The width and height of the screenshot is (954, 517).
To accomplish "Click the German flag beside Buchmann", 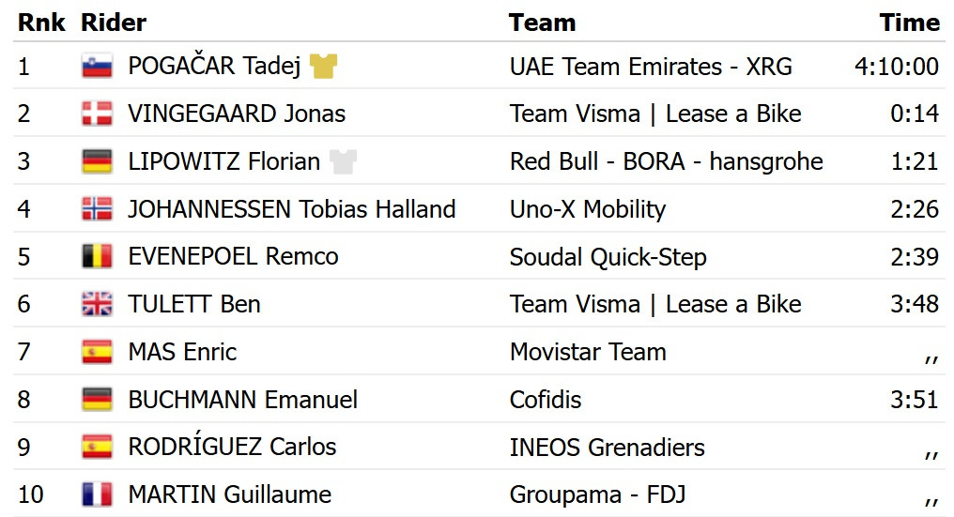I will coord(97,399).
